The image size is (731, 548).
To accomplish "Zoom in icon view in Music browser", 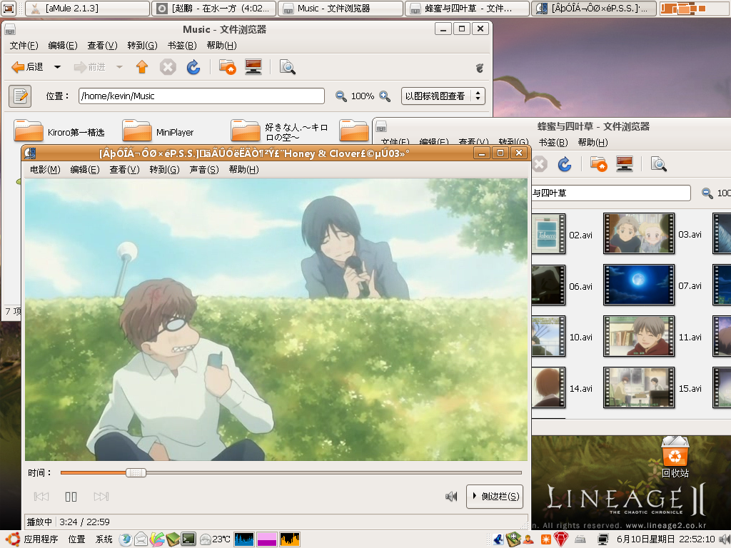I will click(x=385, y=96).
